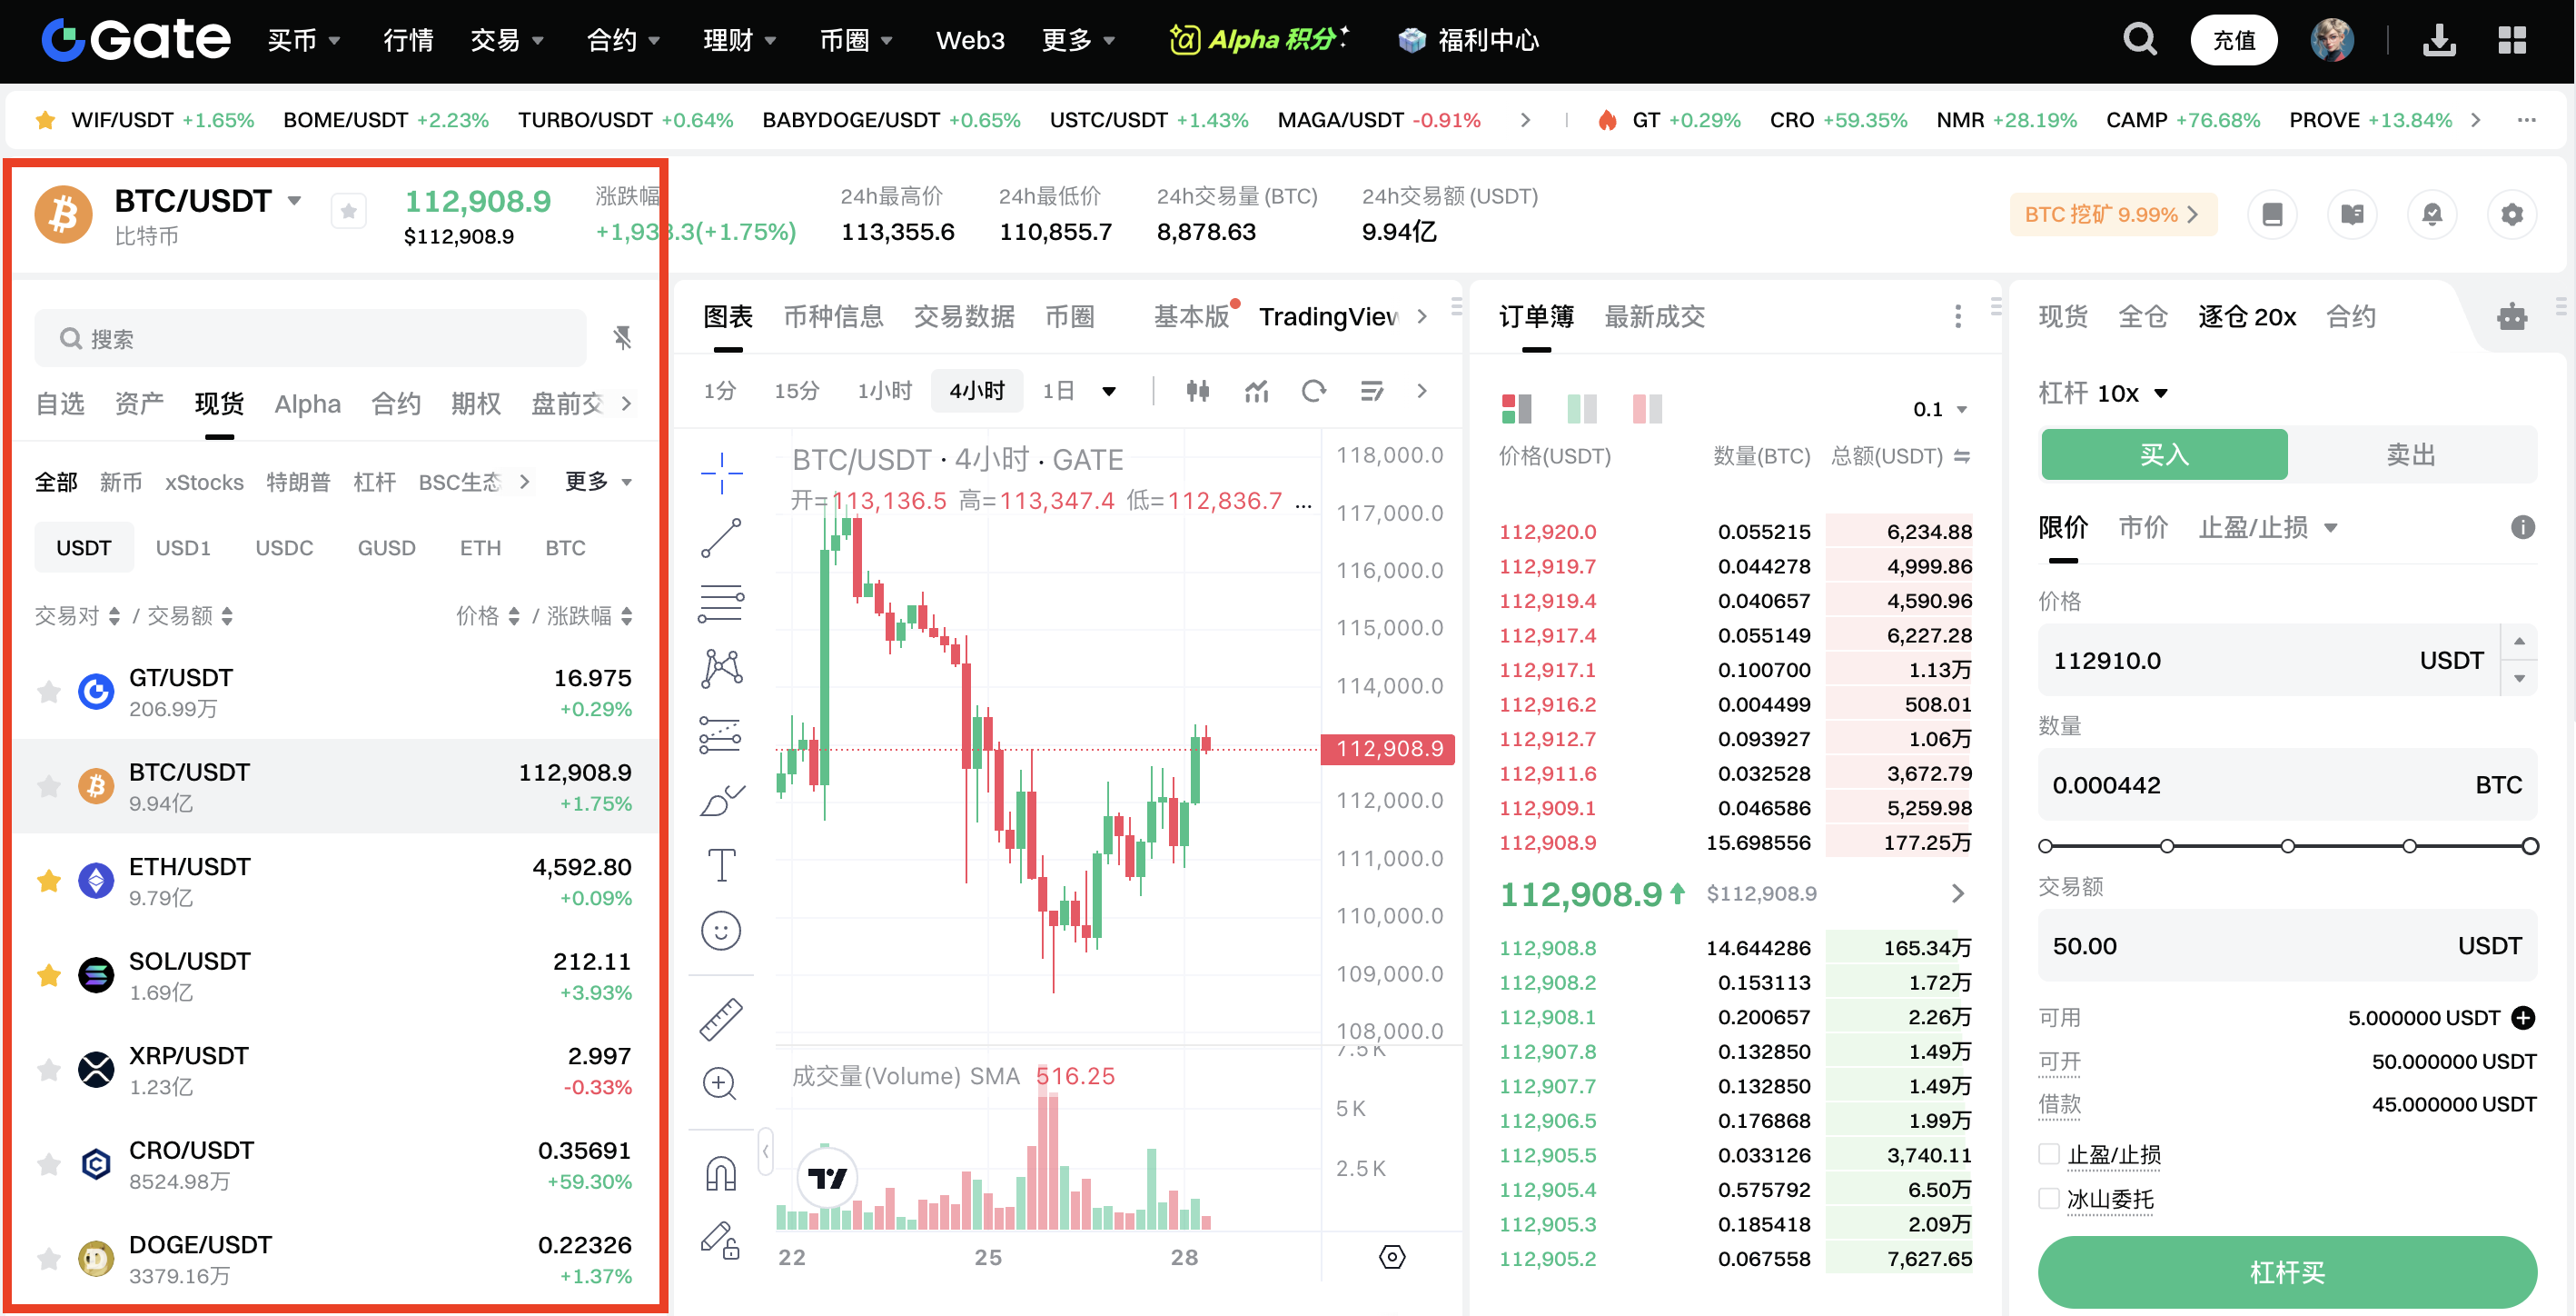Enable the 冰山委托 checkbox
2576x1316 pixels.
(2049, 1198)
